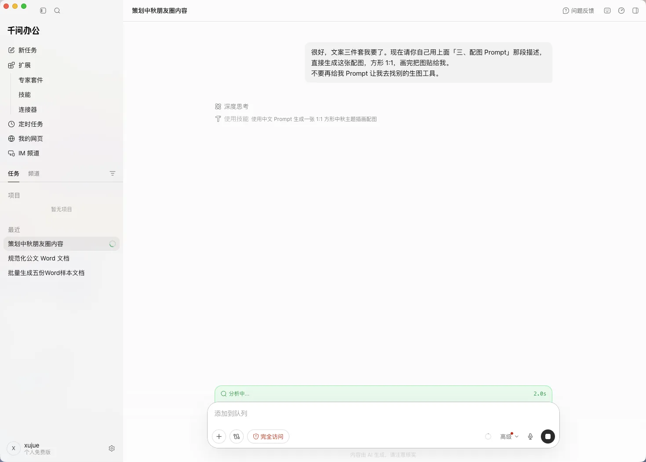Open the 高级 model dropdown
The height and width of the screenshot is (462, 646).
coord(509,436)
